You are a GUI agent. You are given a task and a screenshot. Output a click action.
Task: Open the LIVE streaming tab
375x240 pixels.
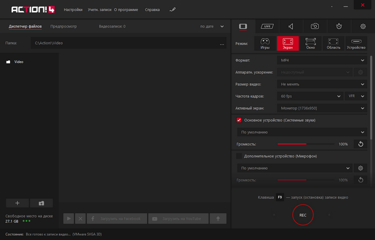pos(267,26)
